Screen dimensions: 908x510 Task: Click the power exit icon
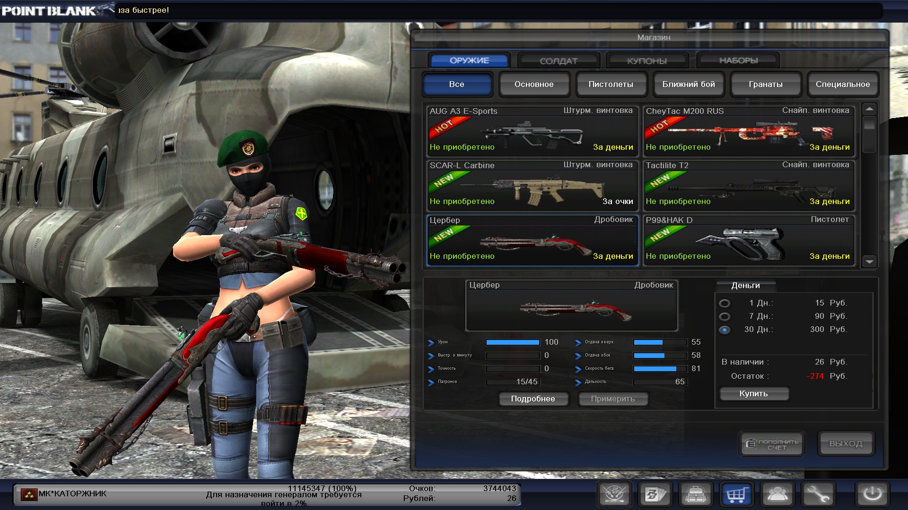coord(873,494)
